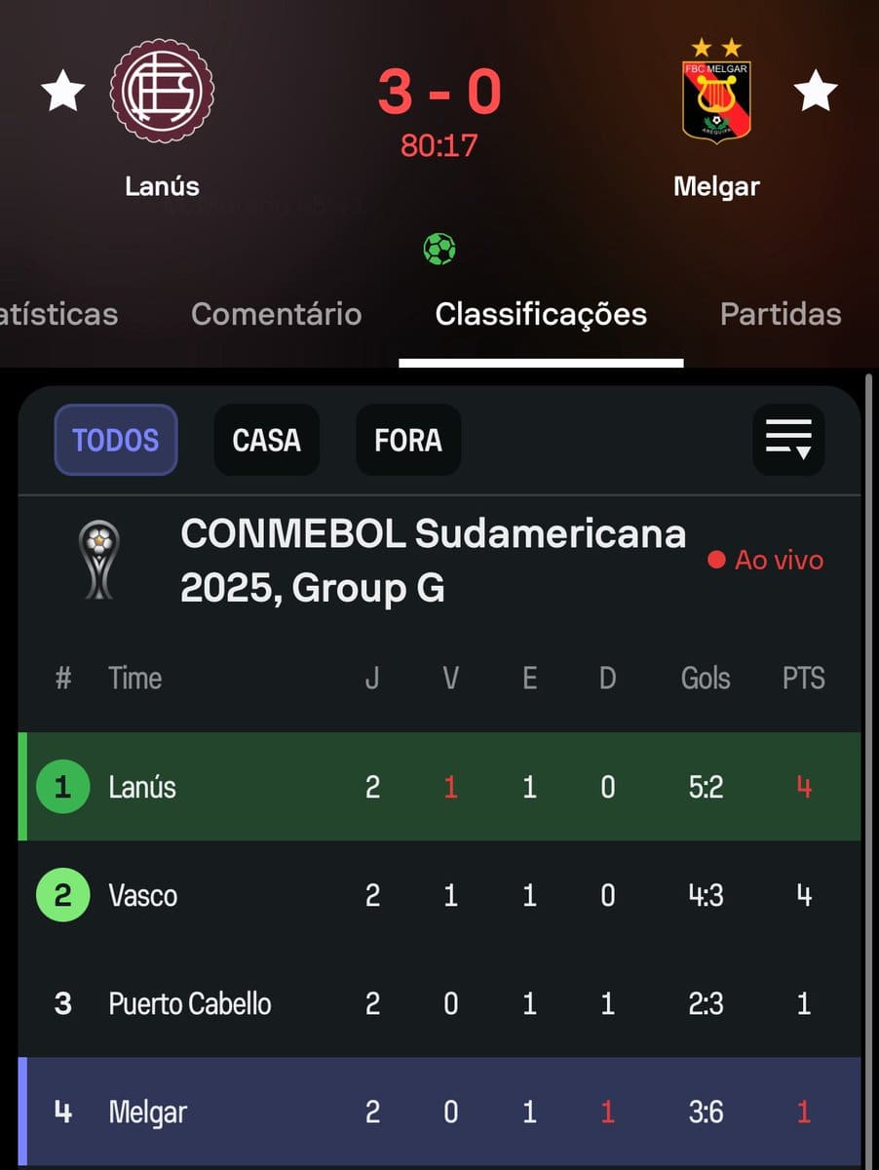Open the partially visible Estatísticas tab
This screenshot has height=1170, width=879.
point(58,314)
